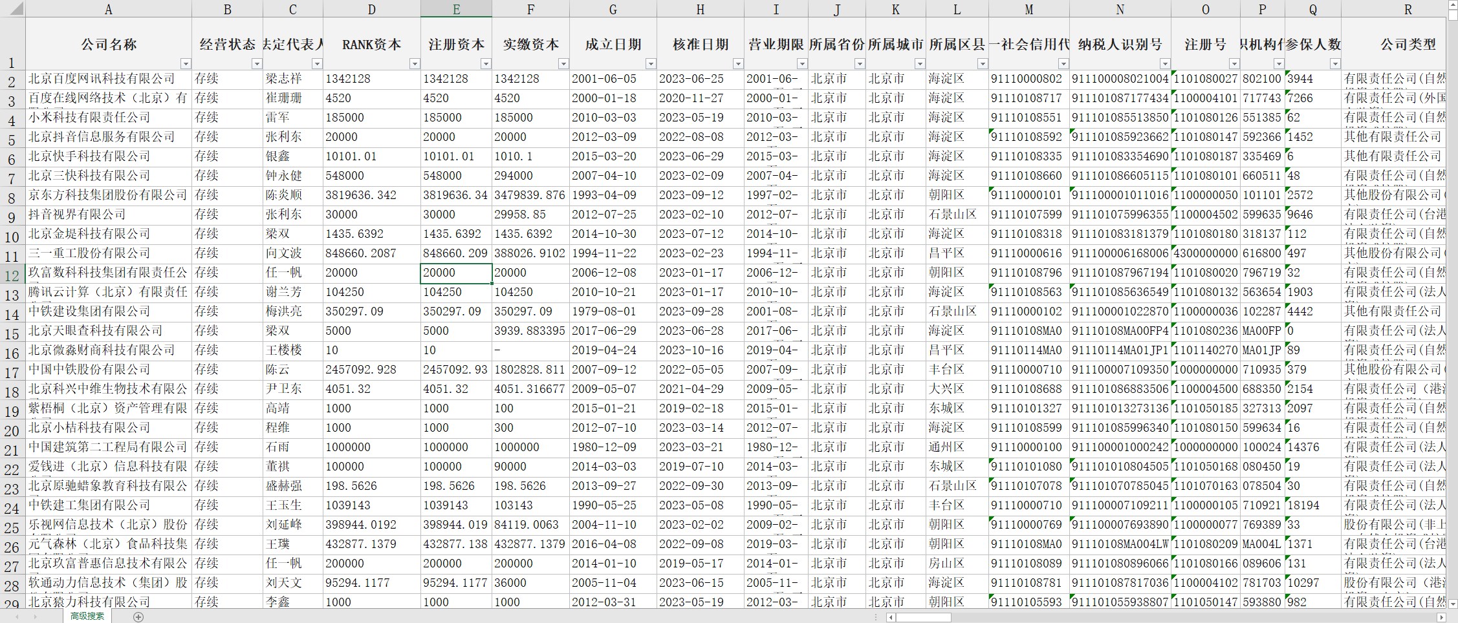
Task: Select legal representative cell 崔珊珊
Action: [293, 99]
